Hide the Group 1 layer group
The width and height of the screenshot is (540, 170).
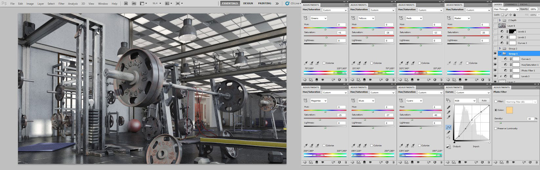tap(495, 54)
